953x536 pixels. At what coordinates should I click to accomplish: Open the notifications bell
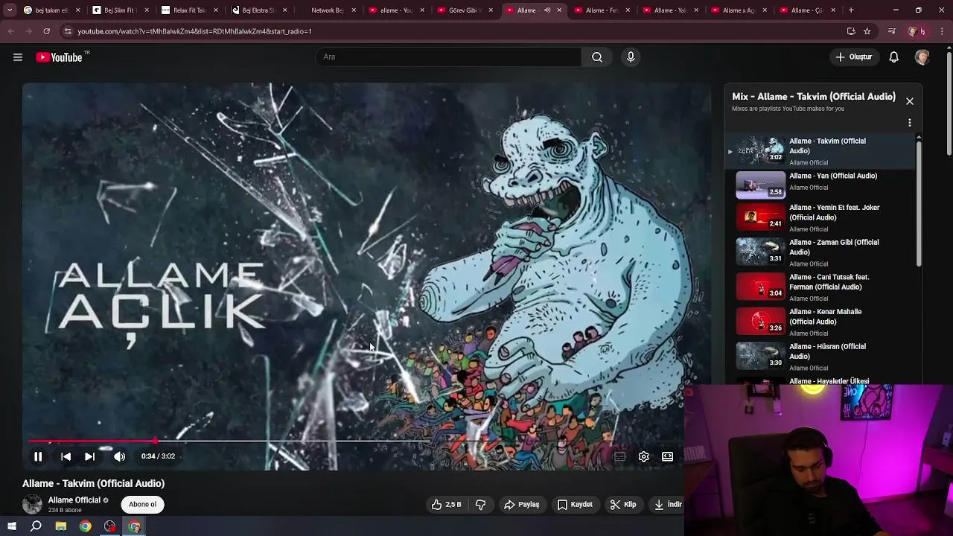(894, 57)
